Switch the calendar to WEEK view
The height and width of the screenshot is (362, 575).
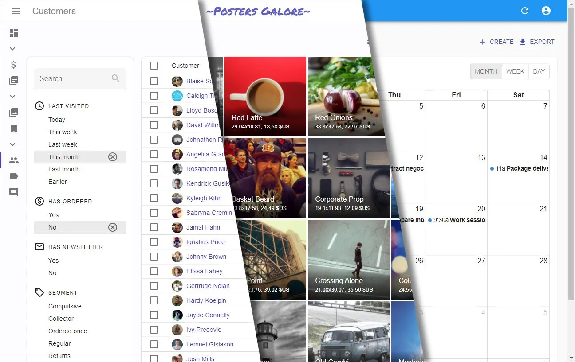(x=515, y=71)
